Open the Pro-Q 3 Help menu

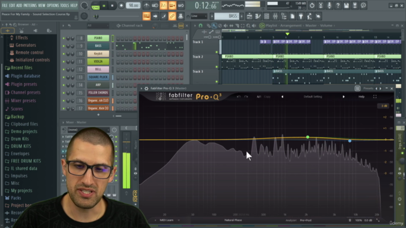(x=362, y=97)
